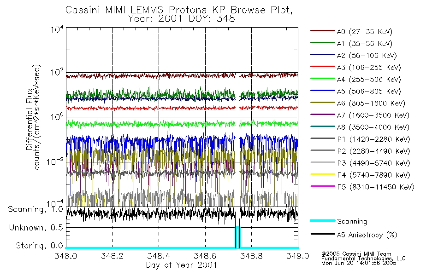Click the P2 (2280-4490 KeV) legend label
Screen dimensions: 438x276
tap(373, 151)
